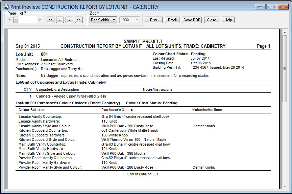The height and width of the screenshot is (194, 292).
Task: Click the vertical scrollbar up arrow
Action: coord(285,32)
